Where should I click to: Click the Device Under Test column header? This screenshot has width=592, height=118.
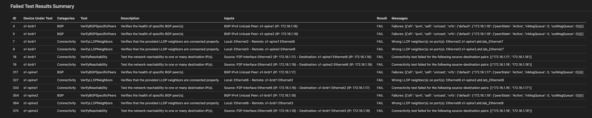pos(38,18)
